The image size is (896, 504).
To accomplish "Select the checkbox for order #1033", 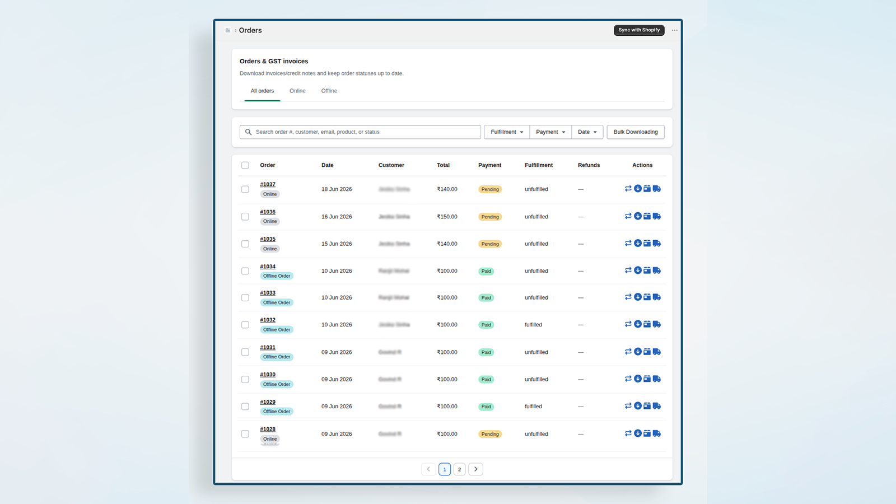I will coord(245,297).
